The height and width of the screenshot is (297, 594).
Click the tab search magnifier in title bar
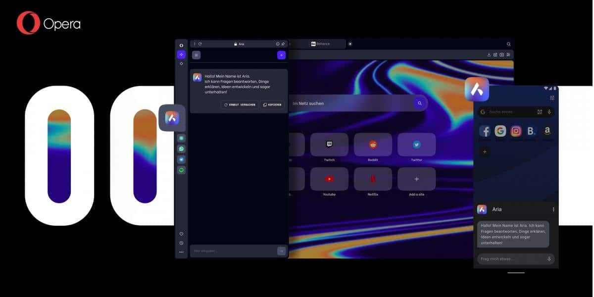click(508, 44)
